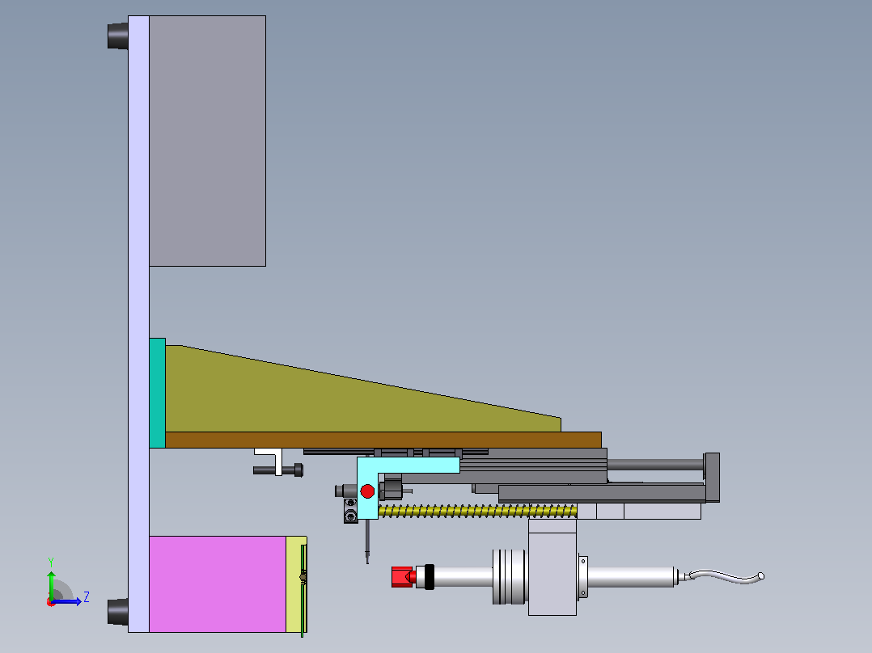Pick the red cap on the cylinder tip
Screen dimensions: 872x653
tap(403, 577)
